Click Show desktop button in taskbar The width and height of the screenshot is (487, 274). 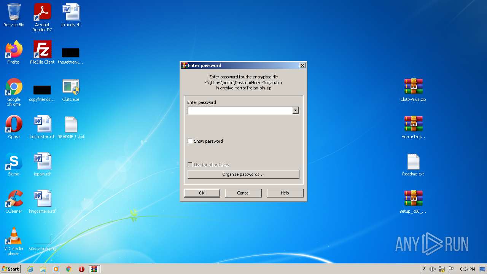click(483, 269)
